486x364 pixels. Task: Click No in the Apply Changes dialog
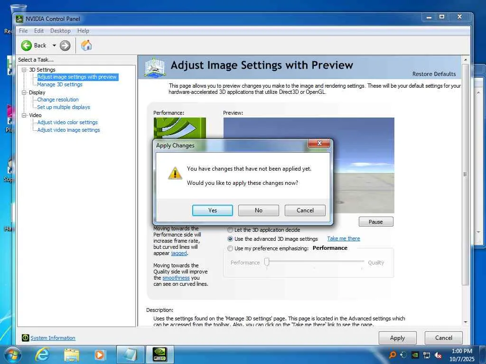[x=259, y=210]
